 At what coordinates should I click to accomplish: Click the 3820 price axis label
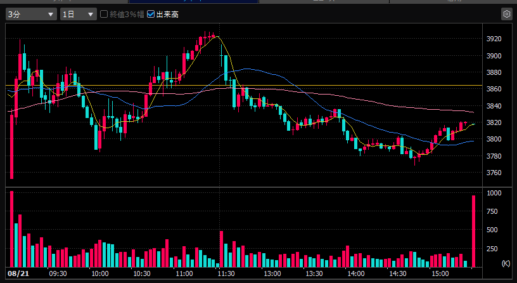pyautogui.click(x=494, y=122)
